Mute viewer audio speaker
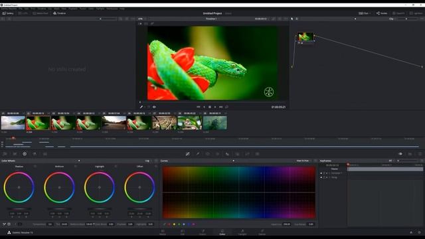Viewport: 425px width, 239px height. 154,107
